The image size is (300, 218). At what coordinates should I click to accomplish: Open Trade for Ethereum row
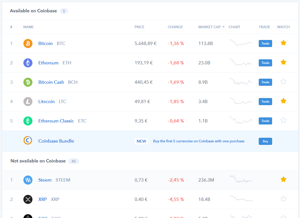coord(265,63)
